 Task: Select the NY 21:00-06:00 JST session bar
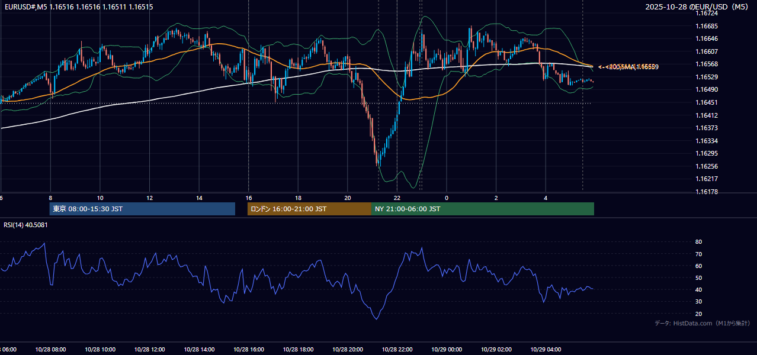tap(483, 209)
